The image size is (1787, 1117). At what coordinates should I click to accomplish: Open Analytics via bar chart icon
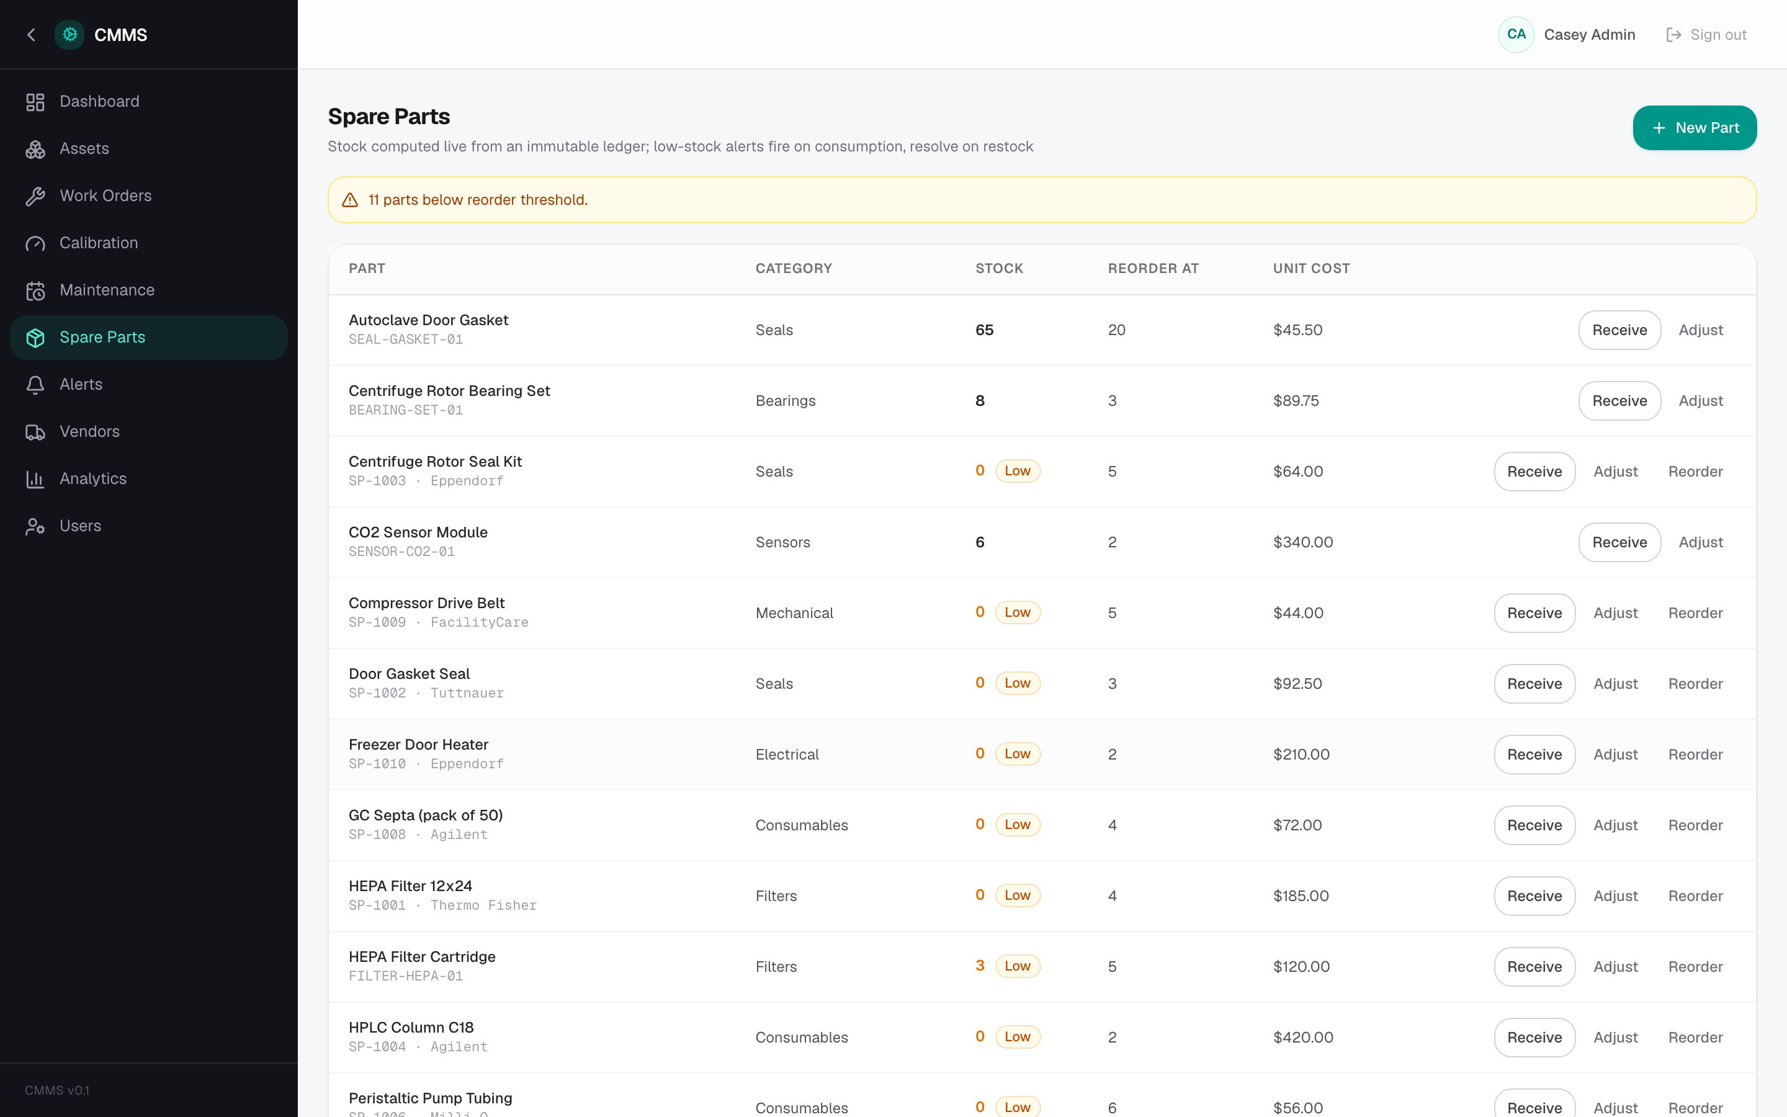(x=35, y=480)
